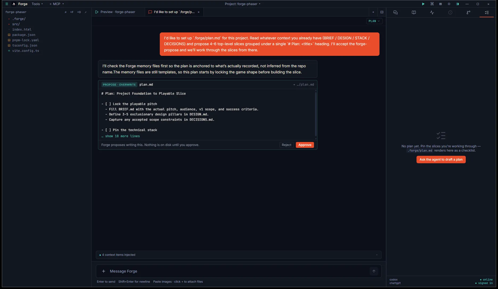This screenshot has width=498, height=289.
Task: Click the signed in status indicator
Action: point(484,283)
